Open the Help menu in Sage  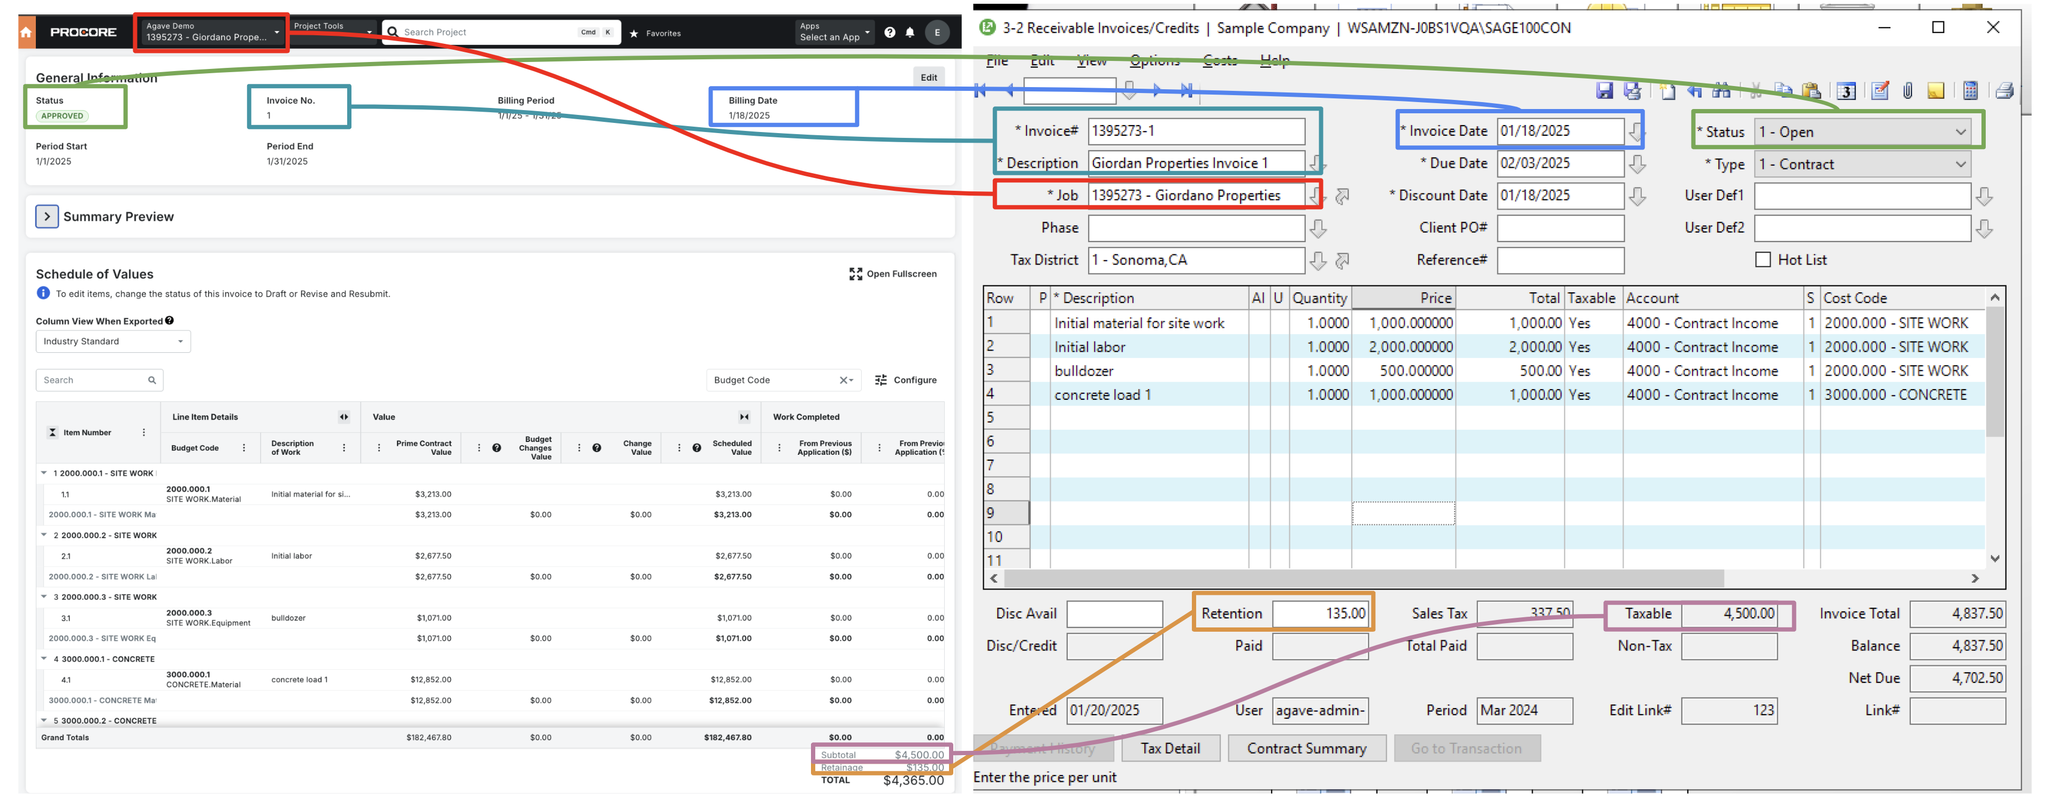click(x=1275, y=60)
